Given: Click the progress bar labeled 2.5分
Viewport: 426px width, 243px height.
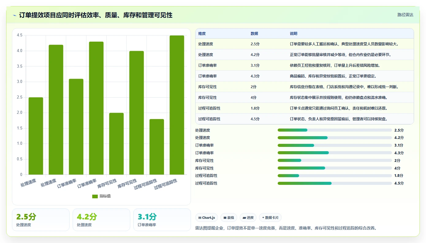Looking at the screenshot, I should click(335, 130).
